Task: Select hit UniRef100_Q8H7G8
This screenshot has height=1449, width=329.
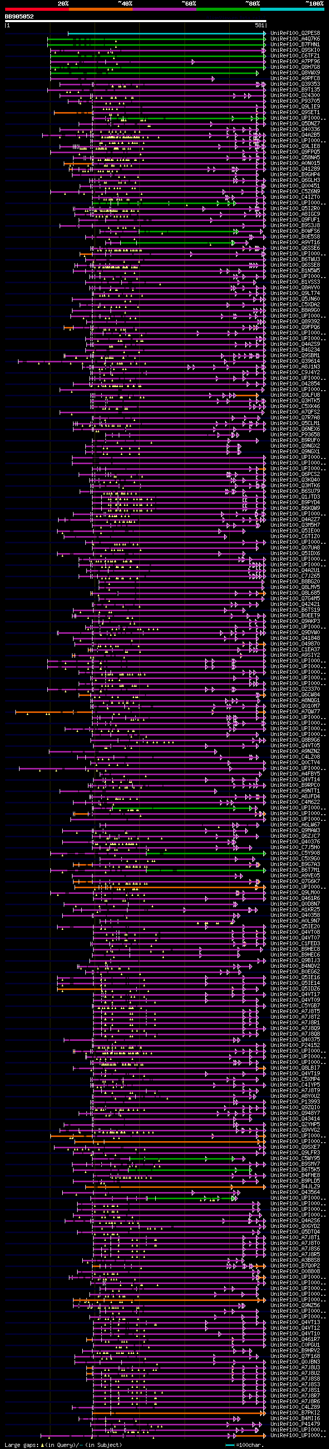Action: pos(295,67)
